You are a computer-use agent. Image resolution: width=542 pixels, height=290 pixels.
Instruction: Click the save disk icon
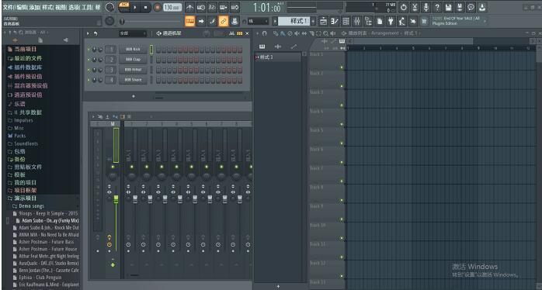(x=448, y=7)
